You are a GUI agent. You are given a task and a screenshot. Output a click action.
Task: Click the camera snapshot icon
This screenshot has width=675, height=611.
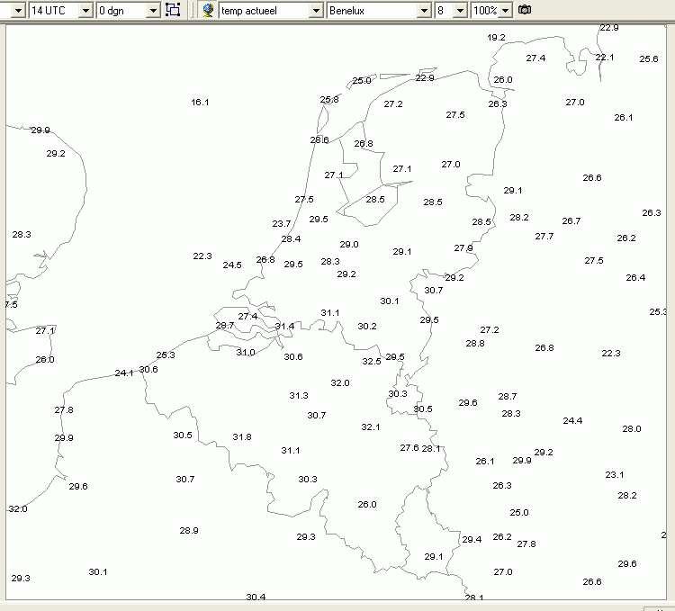525,10
